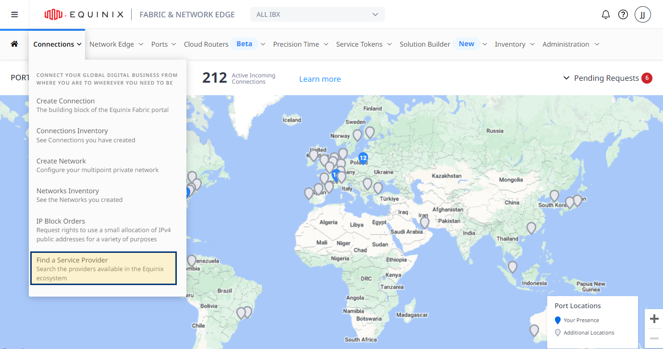Click the Beta badge

244,44
